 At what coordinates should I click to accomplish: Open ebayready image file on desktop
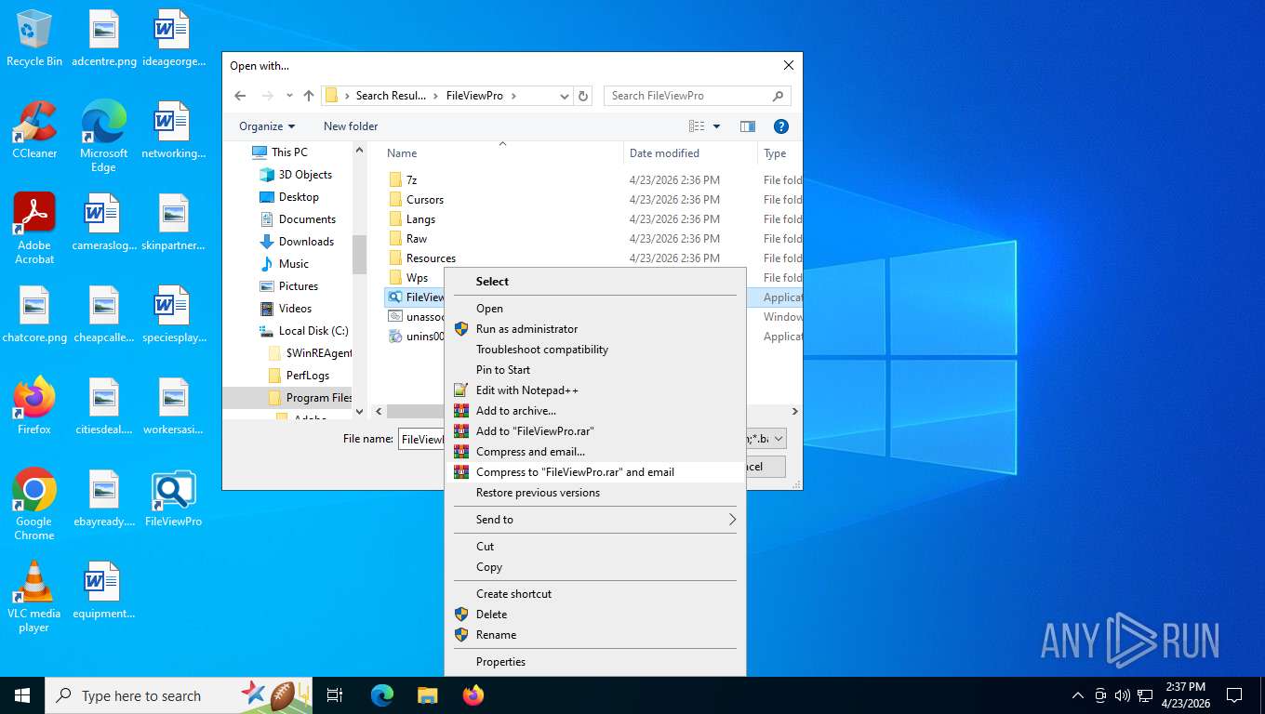(103, 499)
